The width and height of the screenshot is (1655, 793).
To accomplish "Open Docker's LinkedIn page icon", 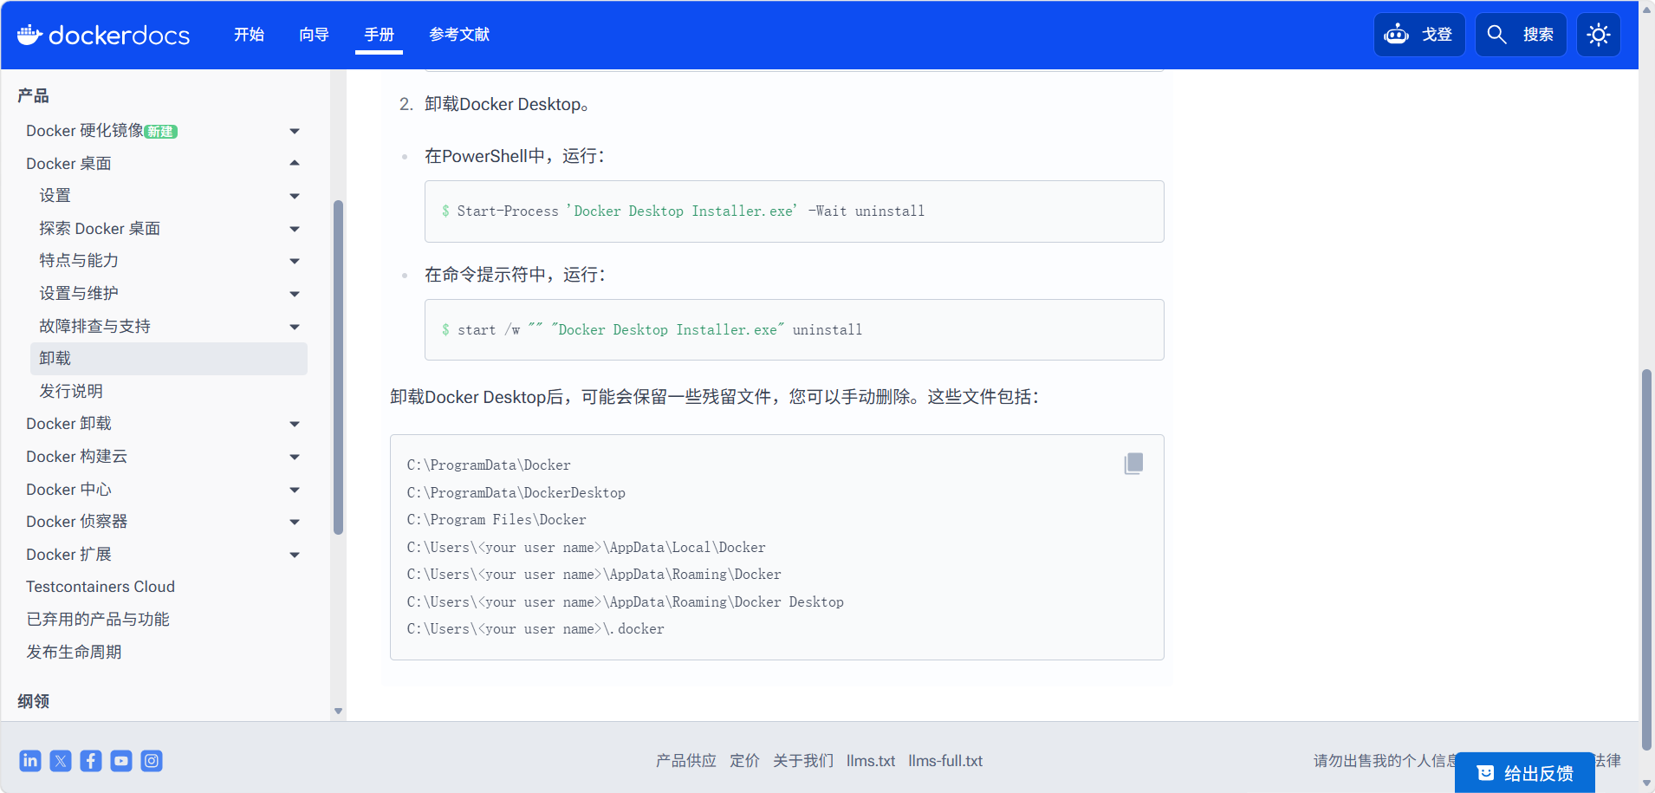I will [x=30, y=761].
